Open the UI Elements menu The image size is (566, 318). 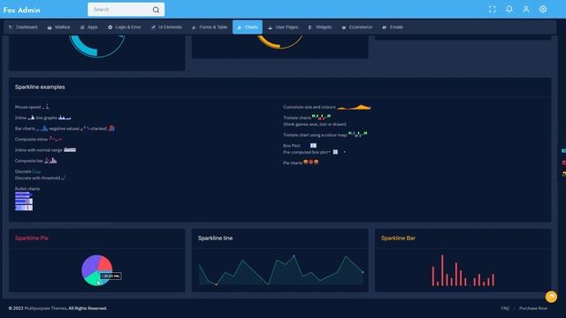(x=166, y=27)
